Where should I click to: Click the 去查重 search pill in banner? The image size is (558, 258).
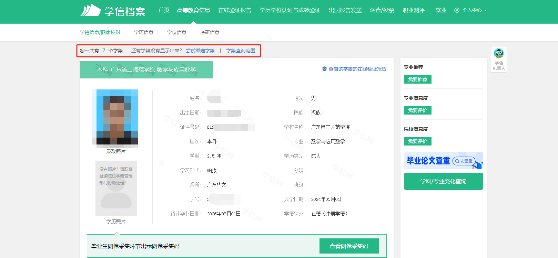coord(464,161)
